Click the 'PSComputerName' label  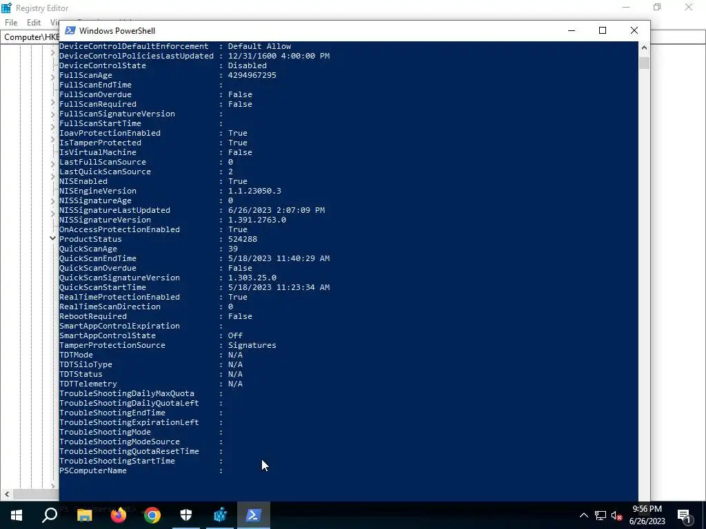tap(93, 470)
